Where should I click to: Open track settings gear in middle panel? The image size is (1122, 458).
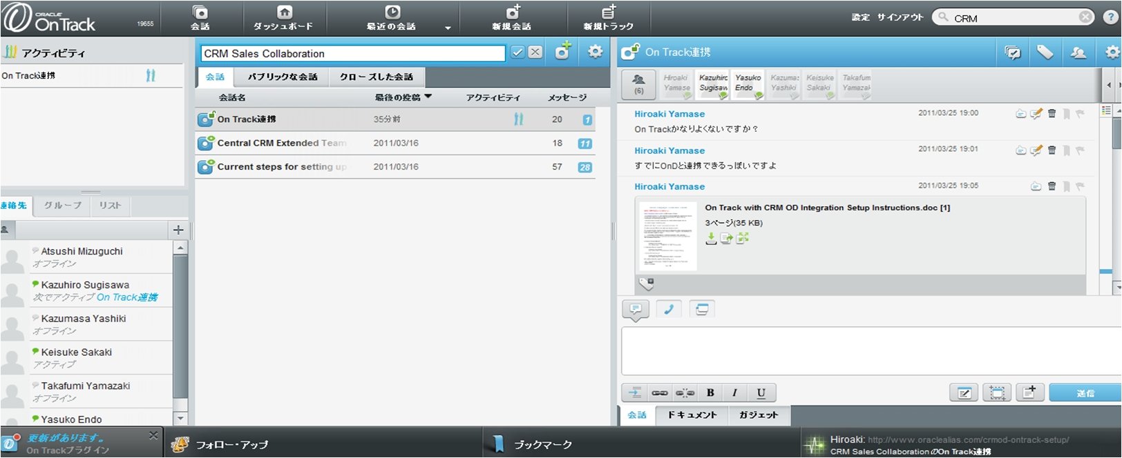click(x=595, y=52)
